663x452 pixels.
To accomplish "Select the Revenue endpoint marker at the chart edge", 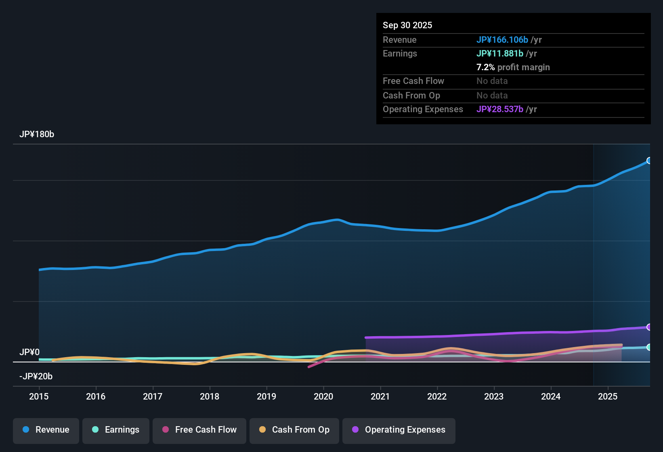I will coord(649,160).
